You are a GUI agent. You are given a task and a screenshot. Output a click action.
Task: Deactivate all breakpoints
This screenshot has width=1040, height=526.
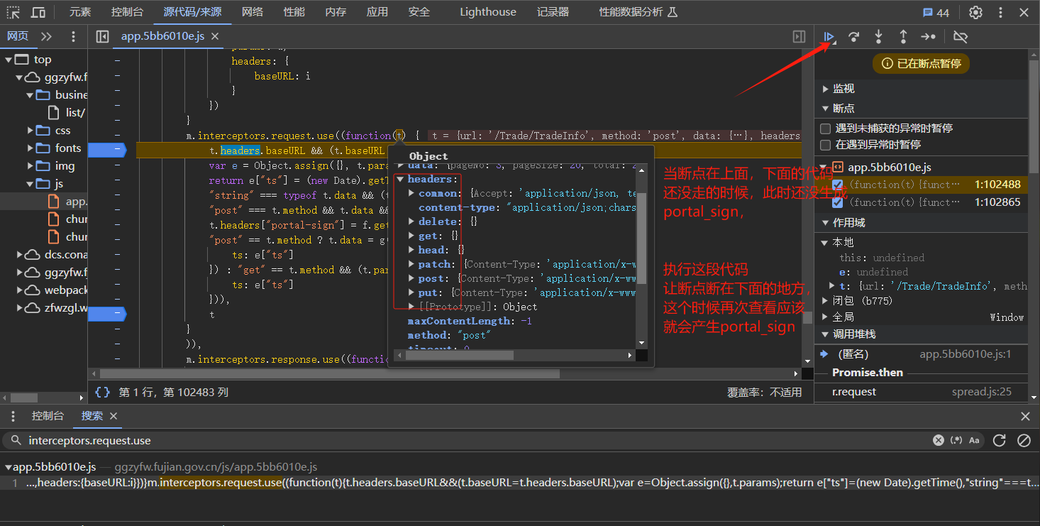pos(961,36)
